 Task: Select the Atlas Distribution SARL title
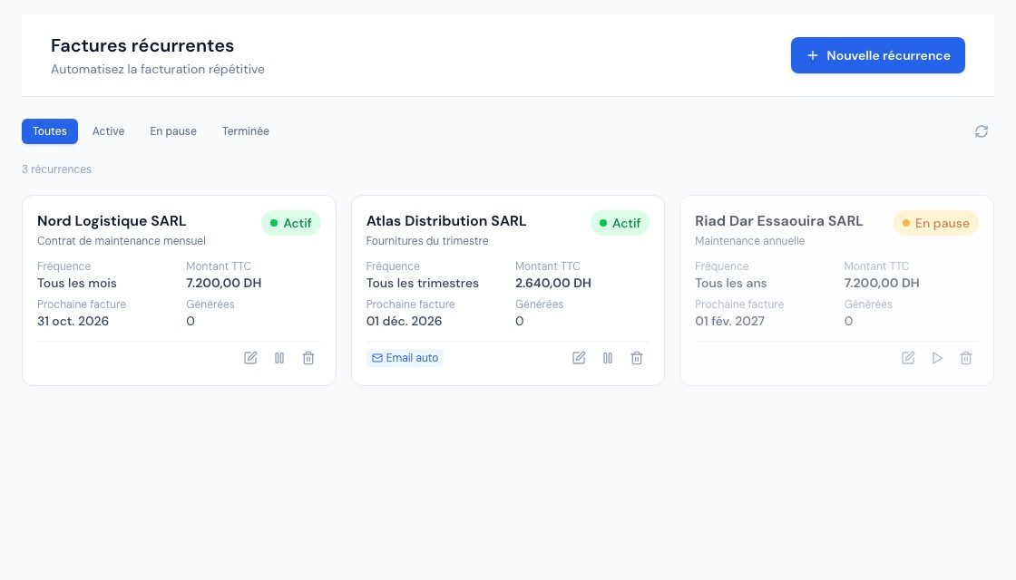coord(445,221)
